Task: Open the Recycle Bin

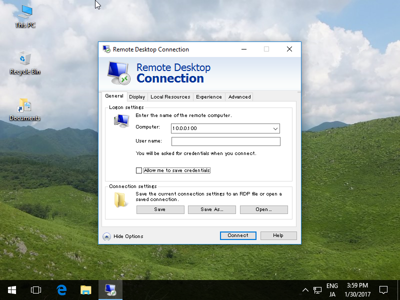Action: coord(24,60)
